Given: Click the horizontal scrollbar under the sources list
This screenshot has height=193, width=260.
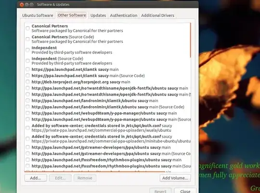Looking at the screenshot, I should pyautogui.click(x=94, y=171).
